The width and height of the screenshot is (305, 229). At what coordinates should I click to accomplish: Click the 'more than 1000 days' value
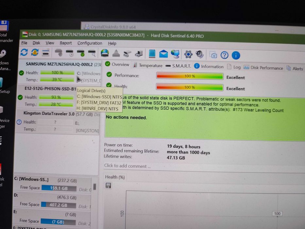coord(188,152)
